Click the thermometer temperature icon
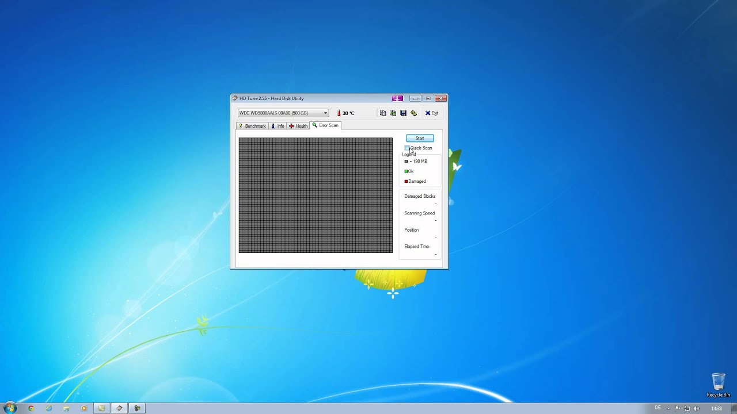The height and width of the screenshot is (414, 737). [x=339, y=113]
